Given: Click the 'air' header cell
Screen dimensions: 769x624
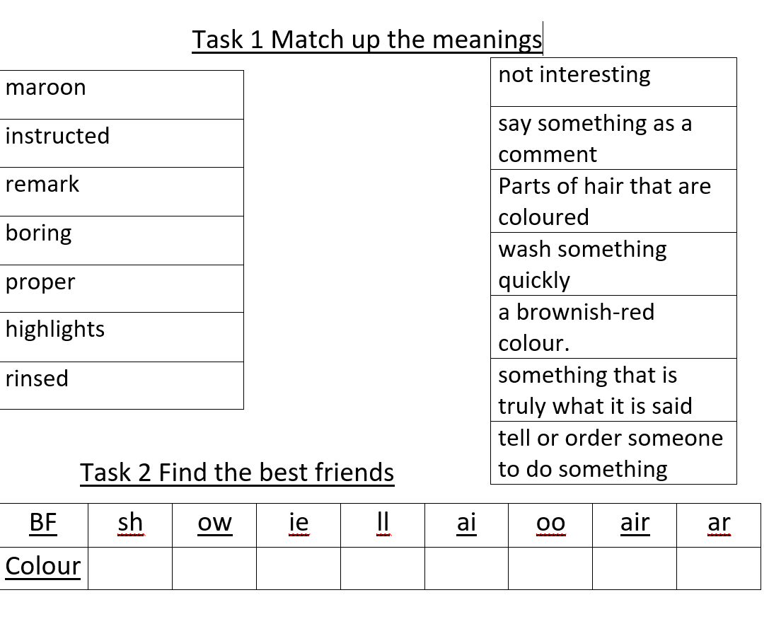Looking at the screenshot, I should (635, 525).
